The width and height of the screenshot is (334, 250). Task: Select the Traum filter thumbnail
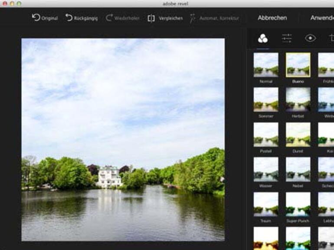266,204
